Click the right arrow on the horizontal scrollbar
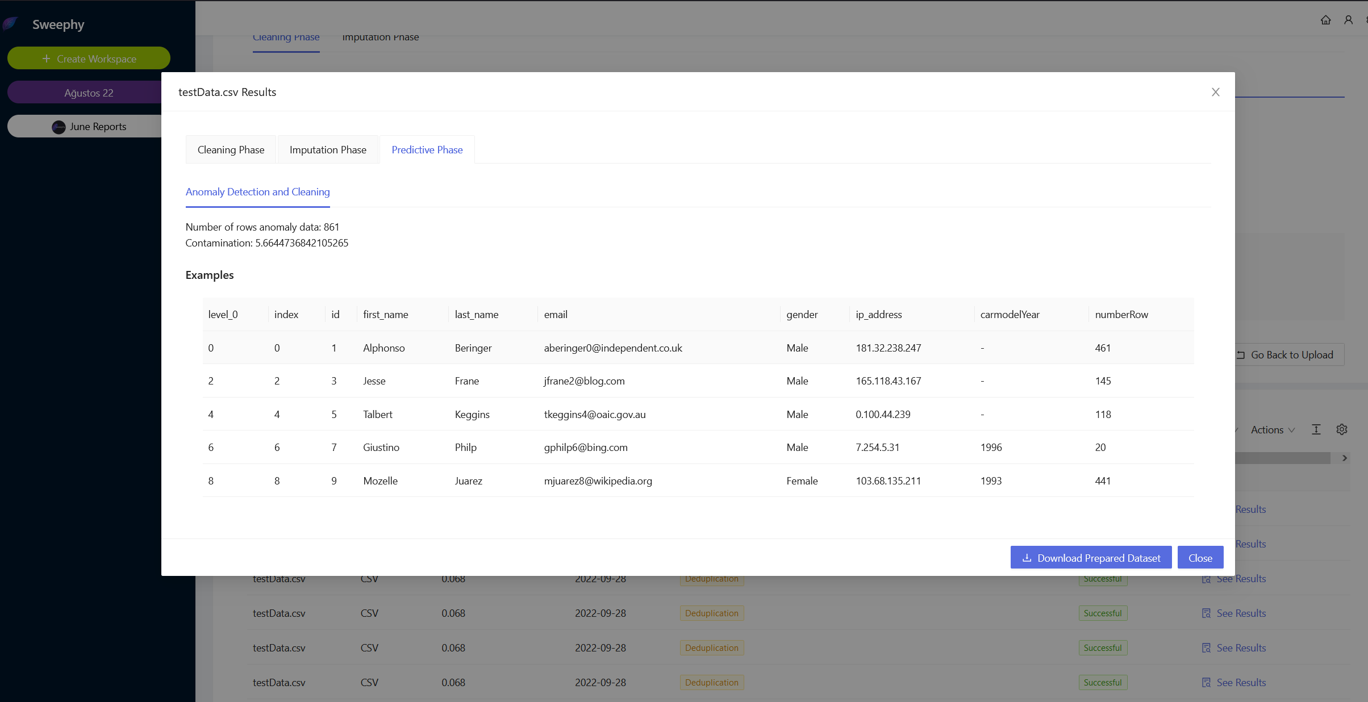The image size is (1368, 702). (x=1345, y=458)
